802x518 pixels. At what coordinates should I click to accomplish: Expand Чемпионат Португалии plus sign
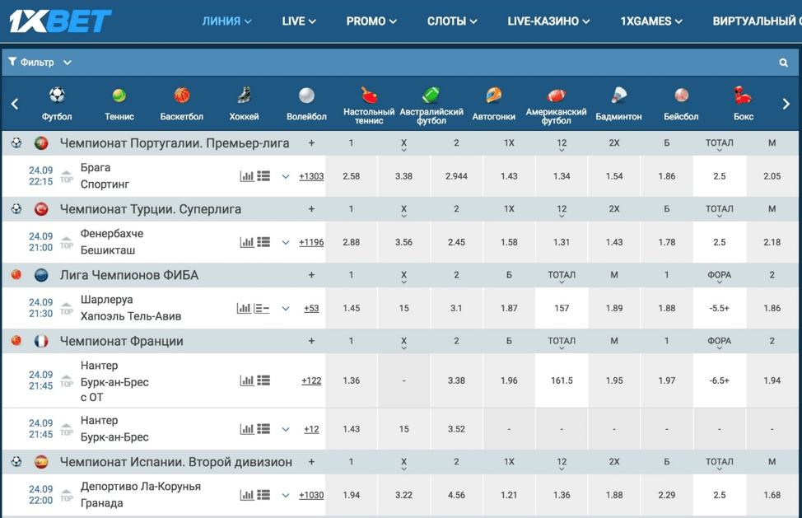pyautogui.click(x=311, y=143)
